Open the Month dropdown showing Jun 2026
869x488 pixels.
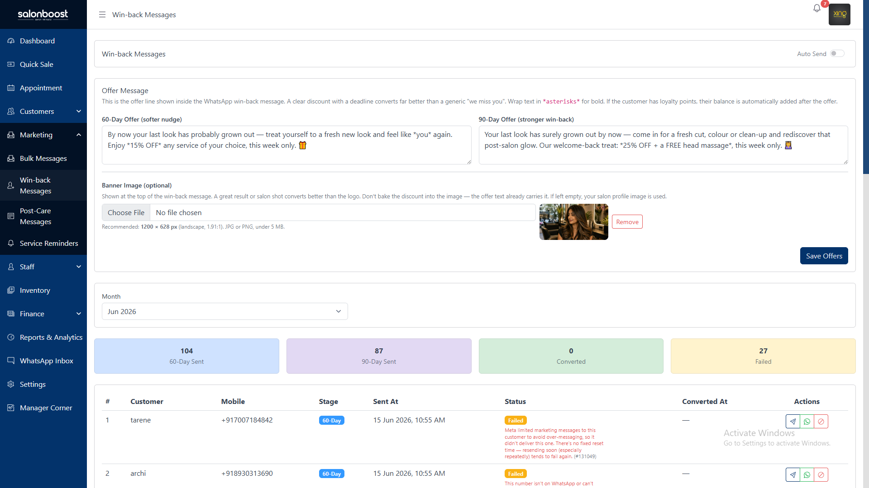coord(225,311)
